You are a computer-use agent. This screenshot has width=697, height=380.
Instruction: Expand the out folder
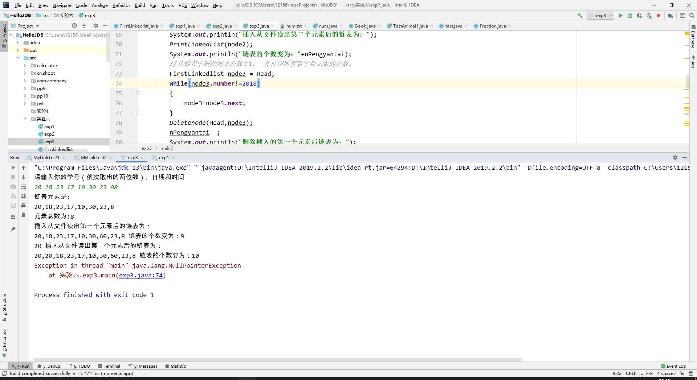[18, 50]
